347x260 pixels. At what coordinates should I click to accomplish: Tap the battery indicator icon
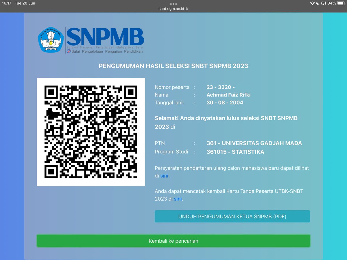[341, 3]
